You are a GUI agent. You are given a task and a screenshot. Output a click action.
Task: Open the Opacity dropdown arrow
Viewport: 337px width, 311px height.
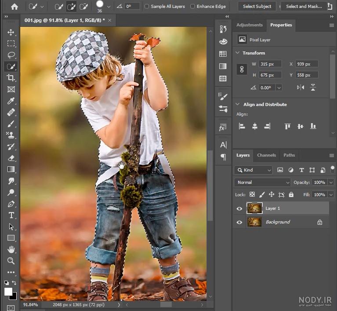(x=331, y=183)
